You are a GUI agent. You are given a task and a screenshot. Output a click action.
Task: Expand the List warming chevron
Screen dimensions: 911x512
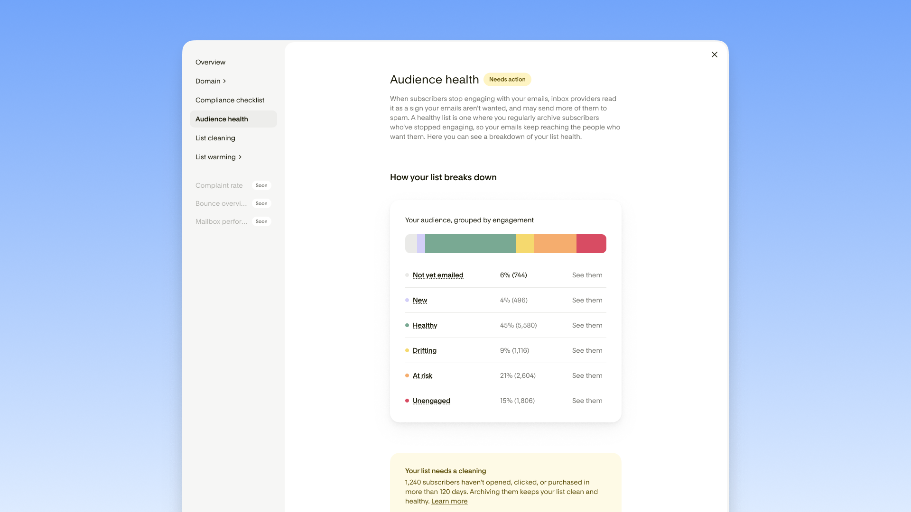coord(240,157)
